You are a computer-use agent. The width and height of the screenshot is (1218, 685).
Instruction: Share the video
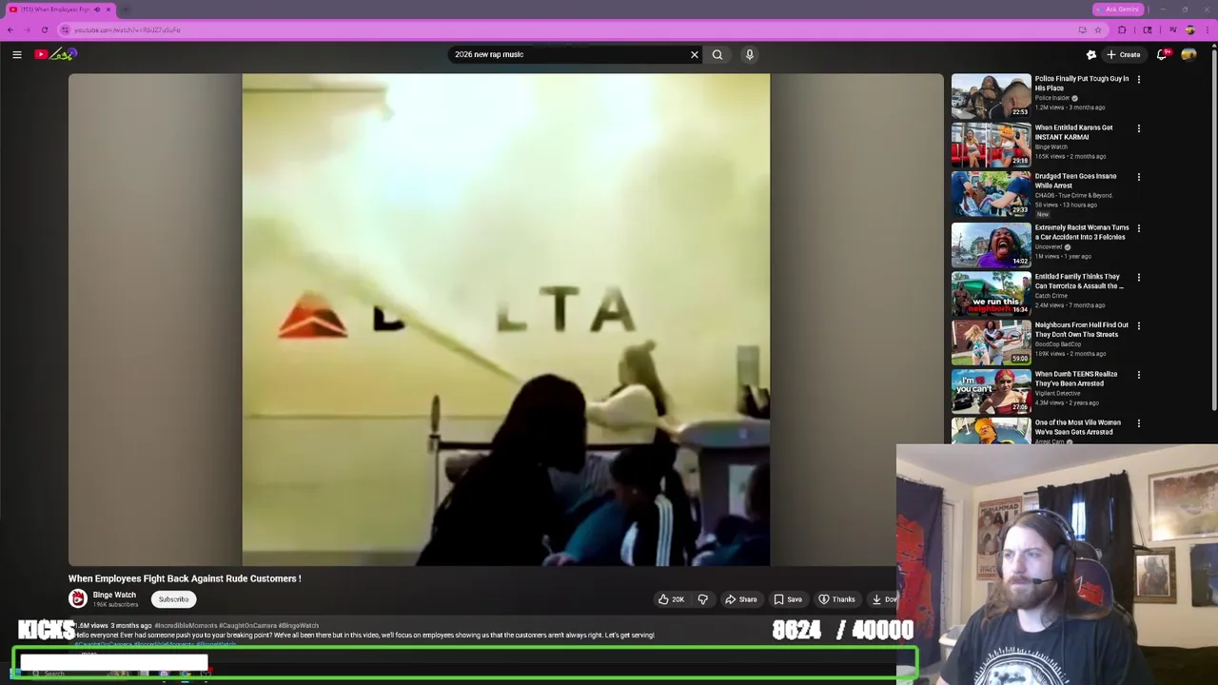click(x=741, y=599)
